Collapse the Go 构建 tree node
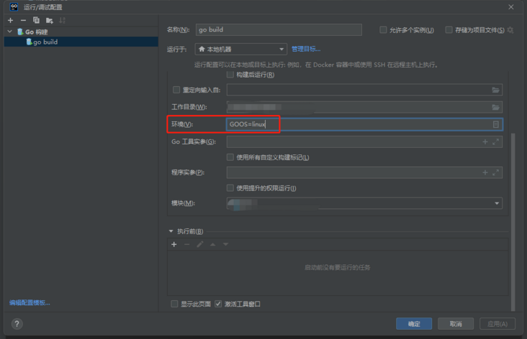The image size is (527, 339). [10, 32]
